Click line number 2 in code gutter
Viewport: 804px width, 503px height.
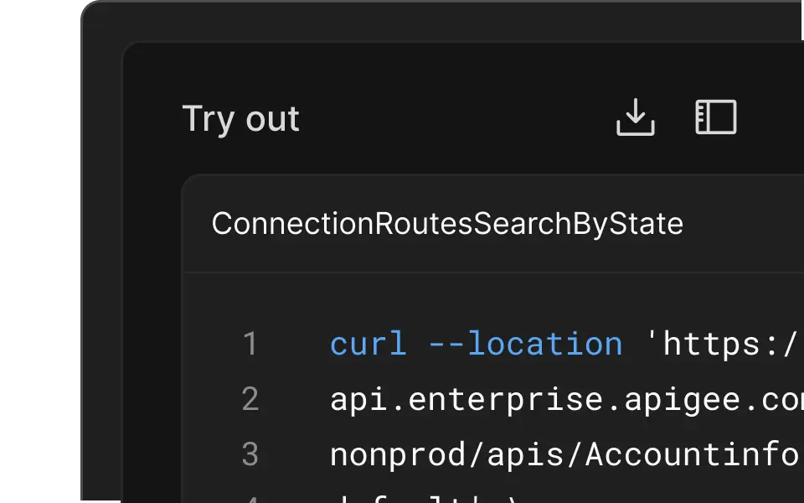coord(250,399)
